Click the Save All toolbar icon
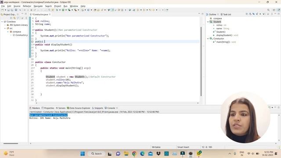The image size is (281, 158). point(12,10)
